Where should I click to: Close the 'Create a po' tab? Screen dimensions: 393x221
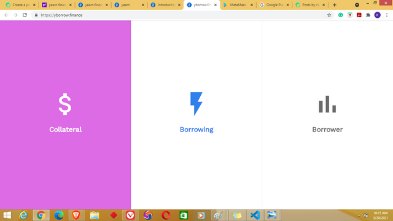(x=34, y=5)
